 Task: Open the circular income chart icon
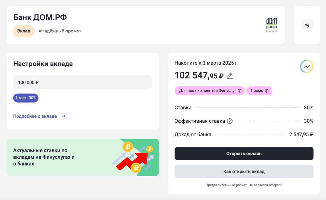pos(307,66)
